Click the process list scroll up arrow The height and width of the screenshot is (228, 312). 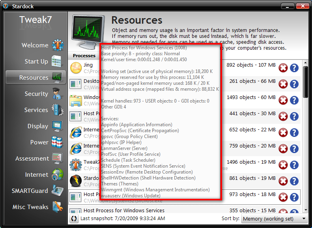coord(305,63)
